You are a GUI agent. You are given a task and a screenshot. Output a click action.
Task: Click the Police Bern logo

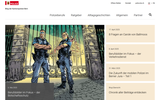point(12,3)
